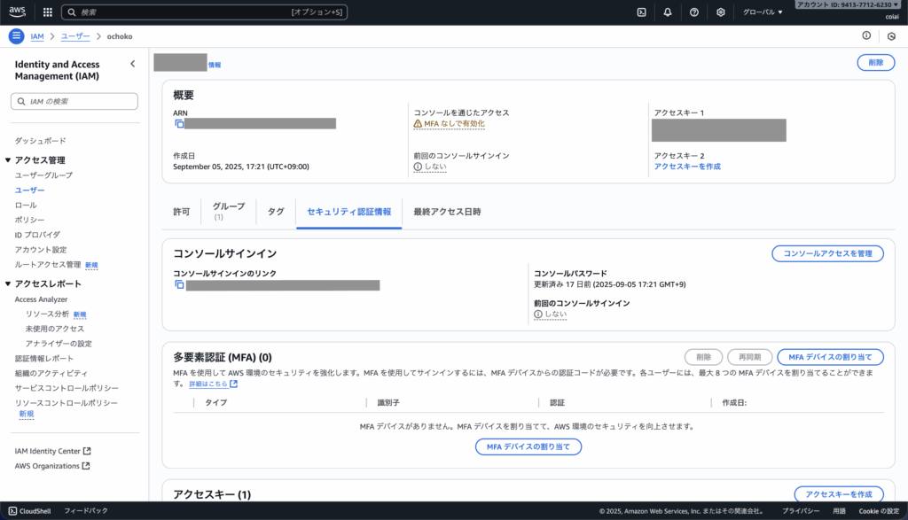Open the notifications bell icon
Viewport: 908px width, 520px height.
pyautogui.click(x=668, y=12)
